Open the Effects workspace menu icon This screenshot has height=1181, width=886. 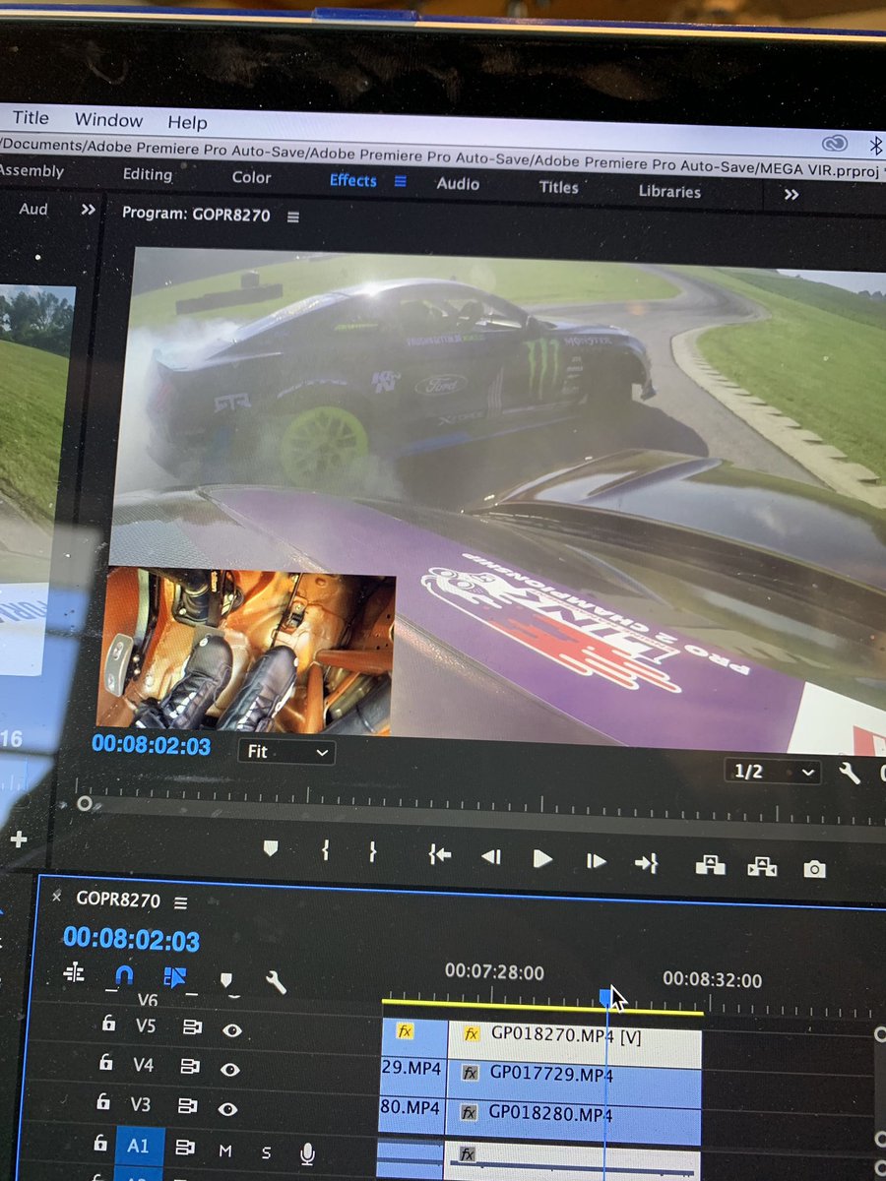(x=400, y=181)
